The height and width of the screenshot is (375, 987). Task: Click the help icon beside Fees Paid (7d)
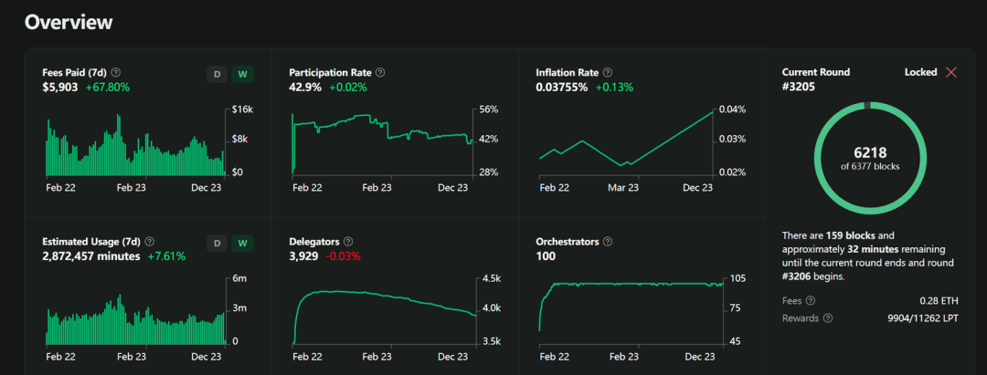click(x=116, y=72)
